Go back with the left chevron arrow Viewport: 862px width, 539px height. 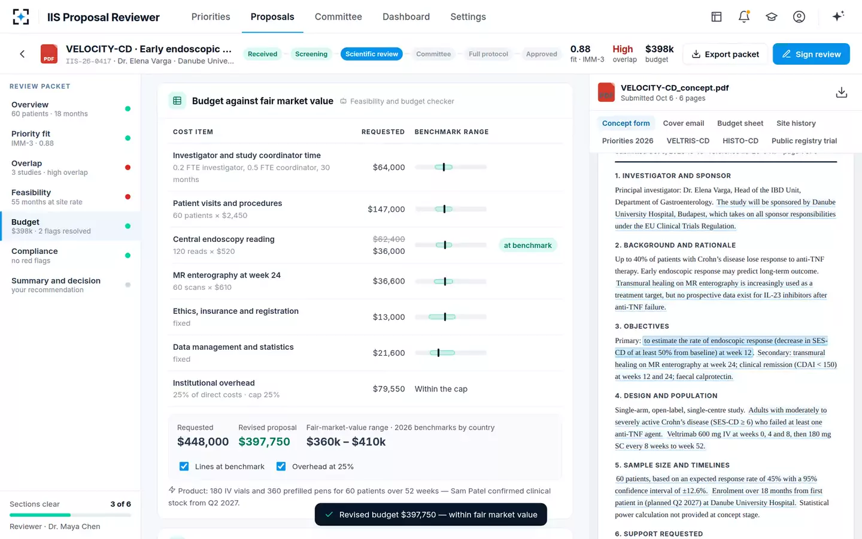click(22, 54)
